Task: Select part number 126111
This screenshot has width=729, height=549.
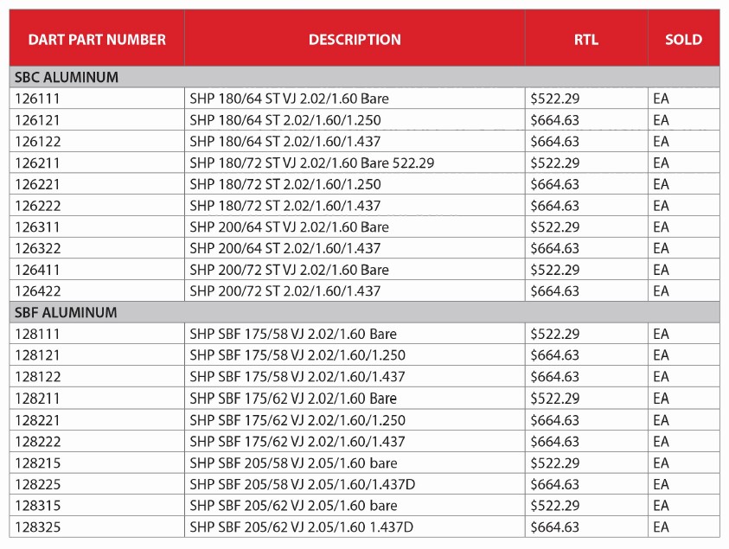Action: (x=38, y=99)
